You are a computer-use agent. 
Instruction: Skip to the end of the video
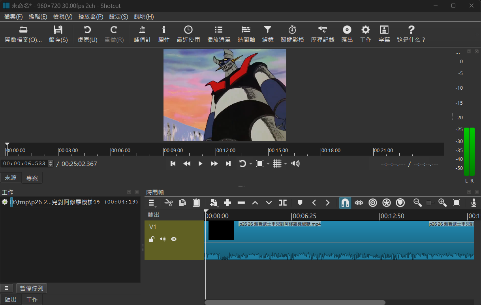click(x=228, y=164)
